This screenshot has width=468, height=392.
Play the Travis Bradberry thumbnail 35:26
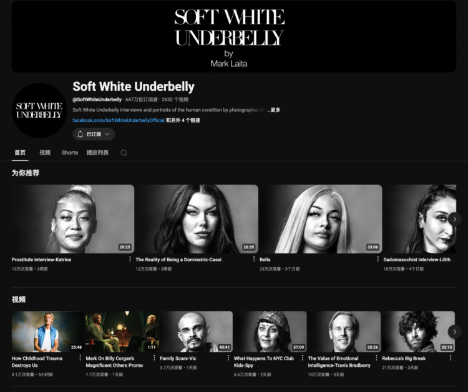click(x=344, y=331)
